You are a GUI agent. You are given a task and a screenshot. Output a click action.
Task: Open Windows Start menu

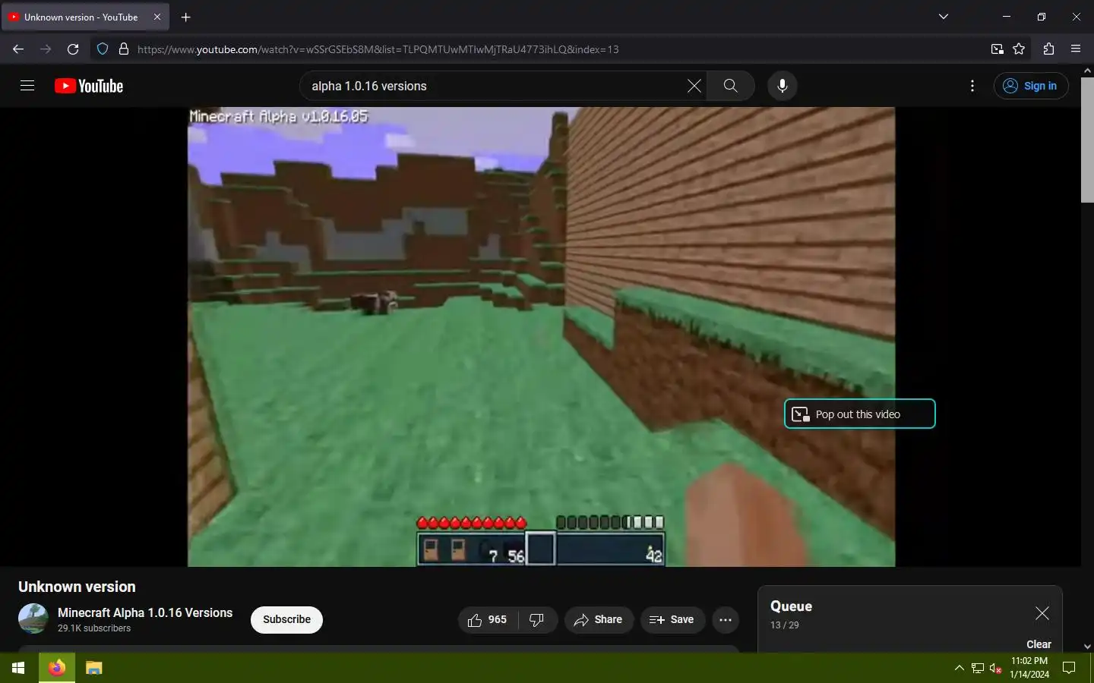18,668
